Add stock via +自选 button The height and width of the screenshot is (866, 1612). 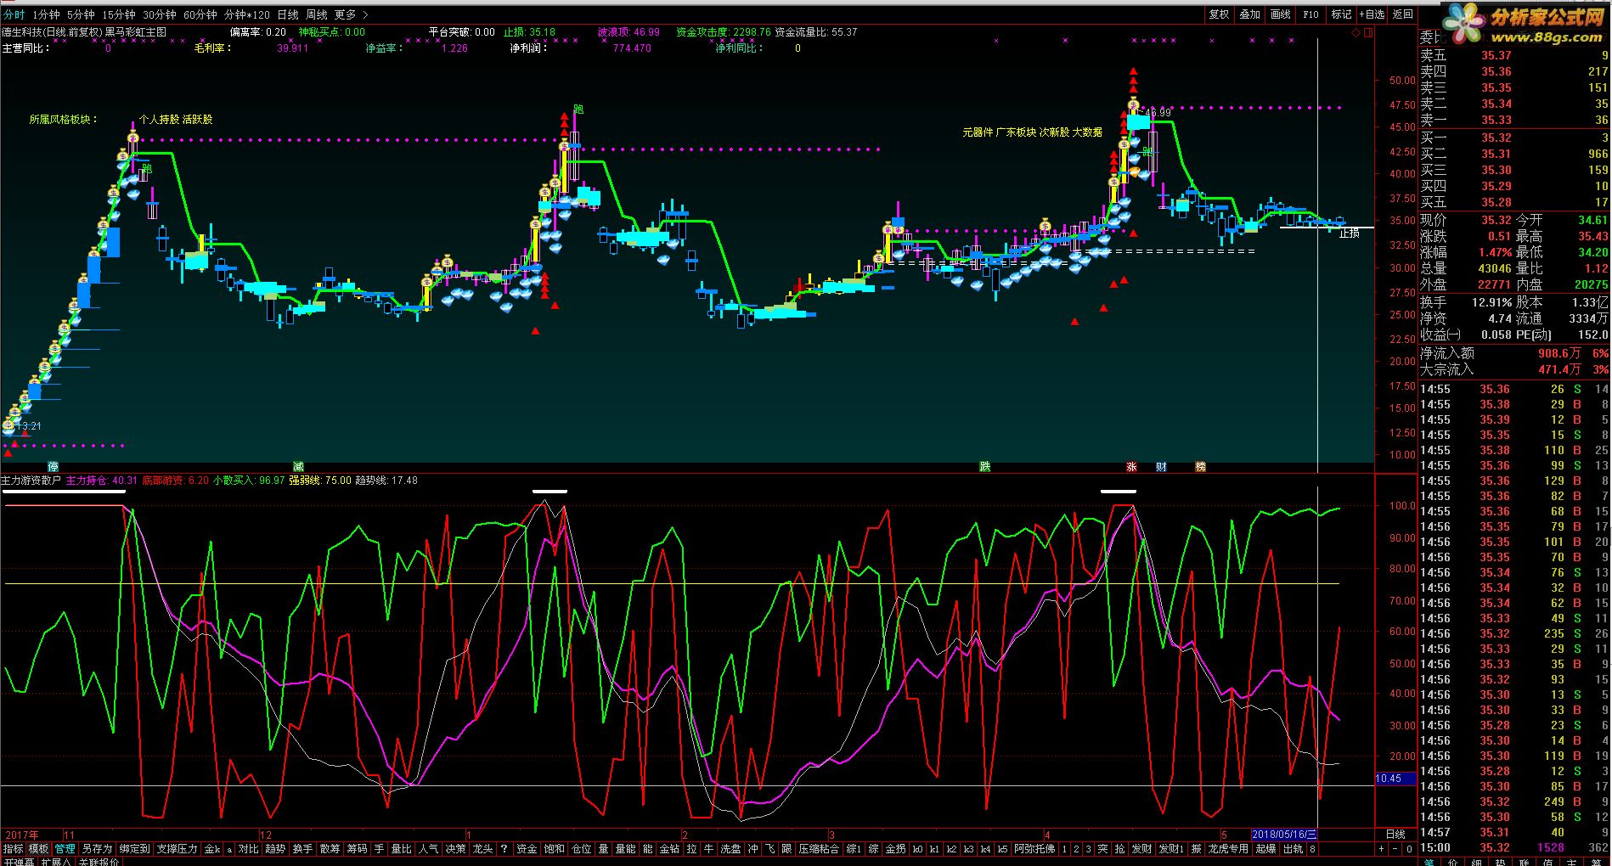tap(1372, 14)
